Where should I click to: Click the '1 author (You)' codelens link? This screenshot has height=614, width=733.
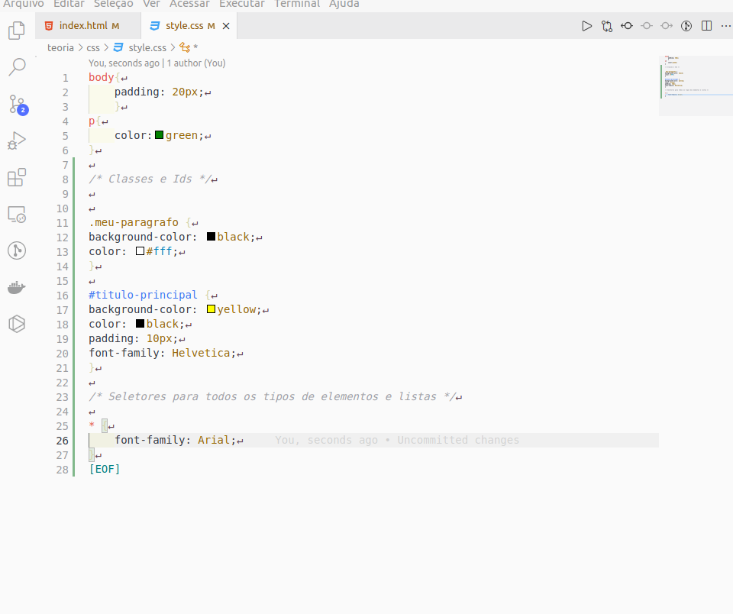(196, 63)
